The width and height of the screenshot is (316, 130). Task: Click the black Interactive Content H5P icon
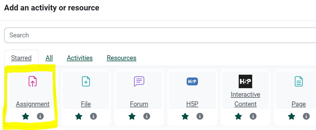(245, 81)
